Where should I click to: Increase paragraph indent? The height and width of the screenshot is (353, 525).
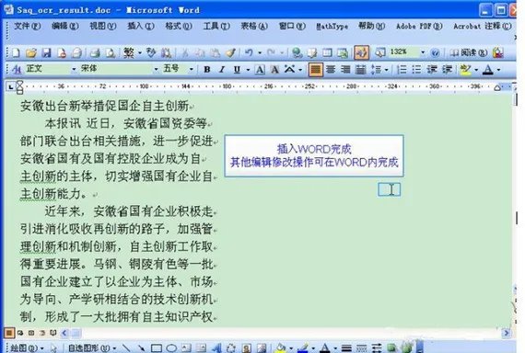coord(447,70)
